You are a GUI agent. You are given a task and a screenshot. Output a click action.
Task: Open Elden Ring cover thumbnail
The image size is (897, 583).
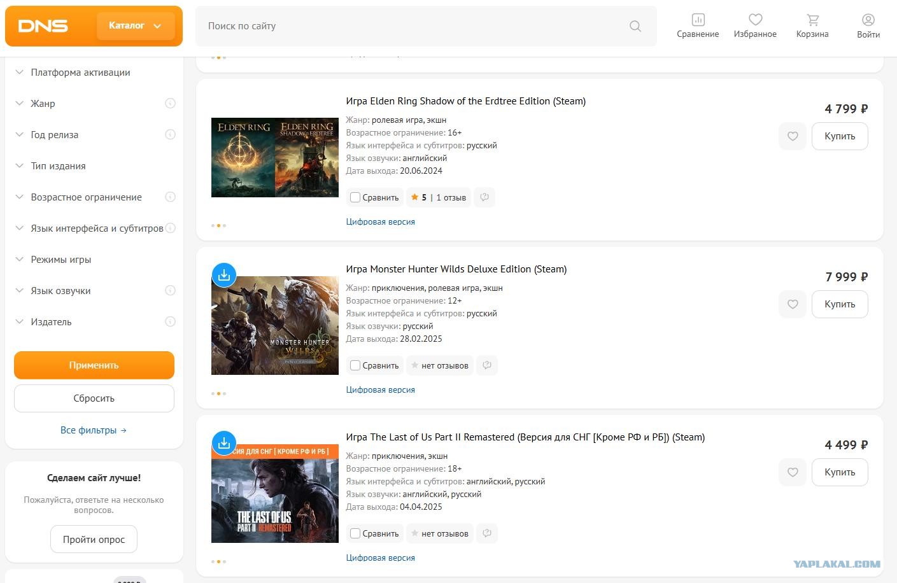[275, 157]
